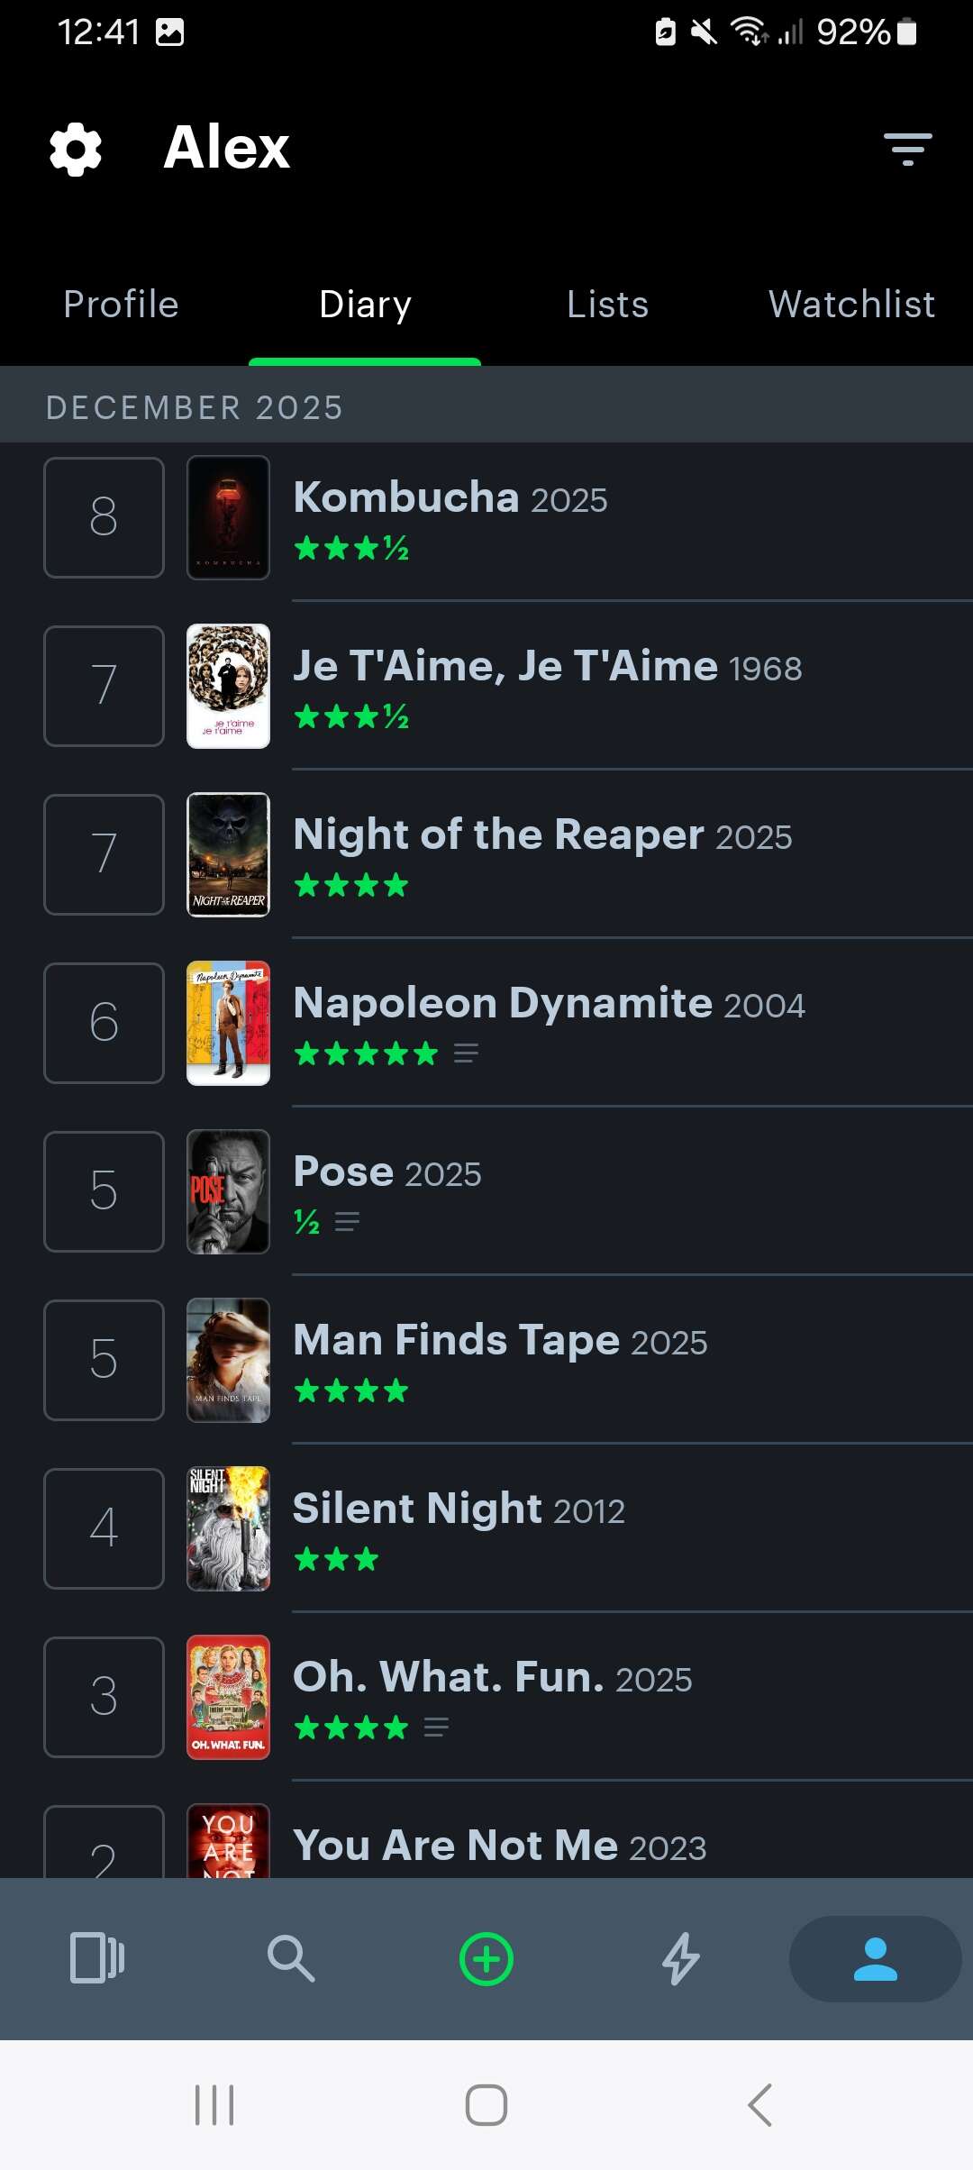Open the diary filter icon
Image resolution: width=973 pixels, height=2170 pixels.
[x=907, y=149]
